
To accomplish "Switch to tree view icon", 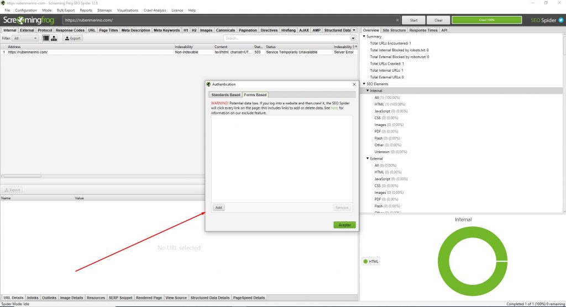I will pyautogui.click(x=54, y=39).
